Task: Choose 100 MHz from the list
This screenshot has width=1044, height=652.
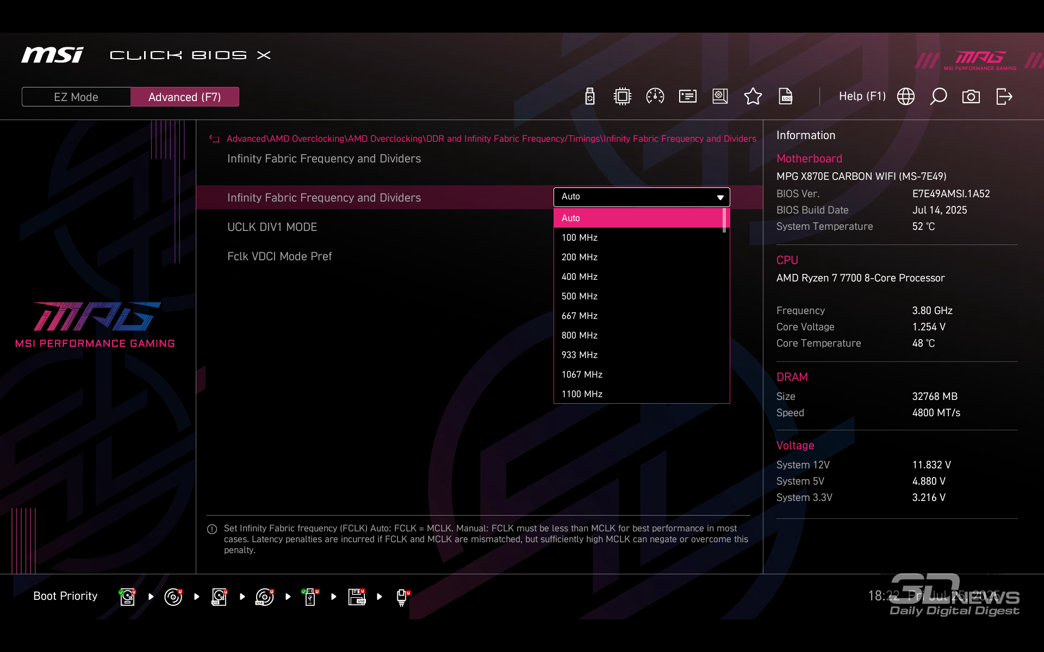Action: [638, 237]
